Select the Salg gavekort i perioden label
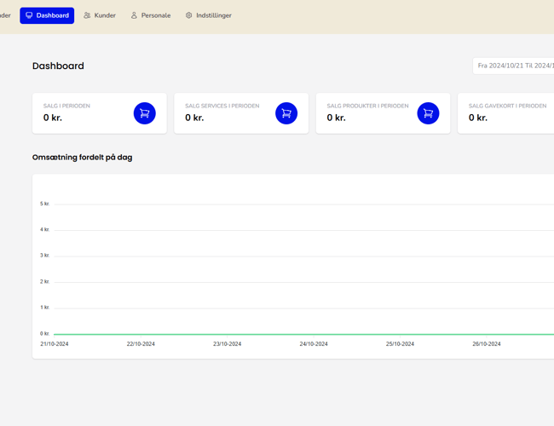 pyautogui.click(x=507, y=106)
